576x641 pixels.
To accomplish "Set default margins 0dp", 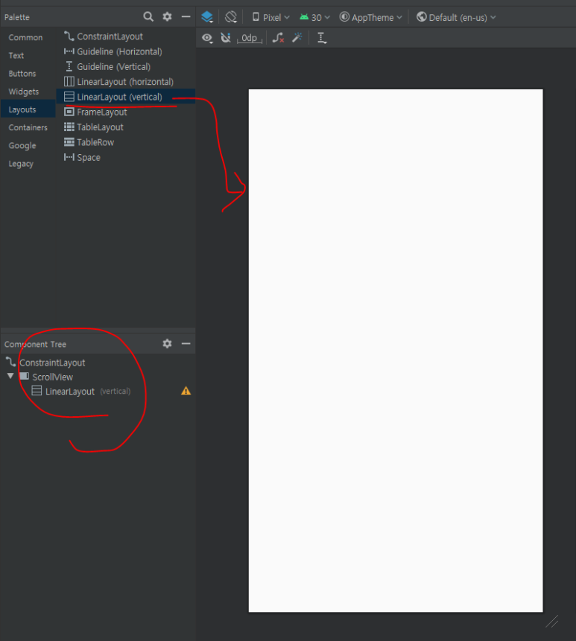I will [x=249, y=38].
